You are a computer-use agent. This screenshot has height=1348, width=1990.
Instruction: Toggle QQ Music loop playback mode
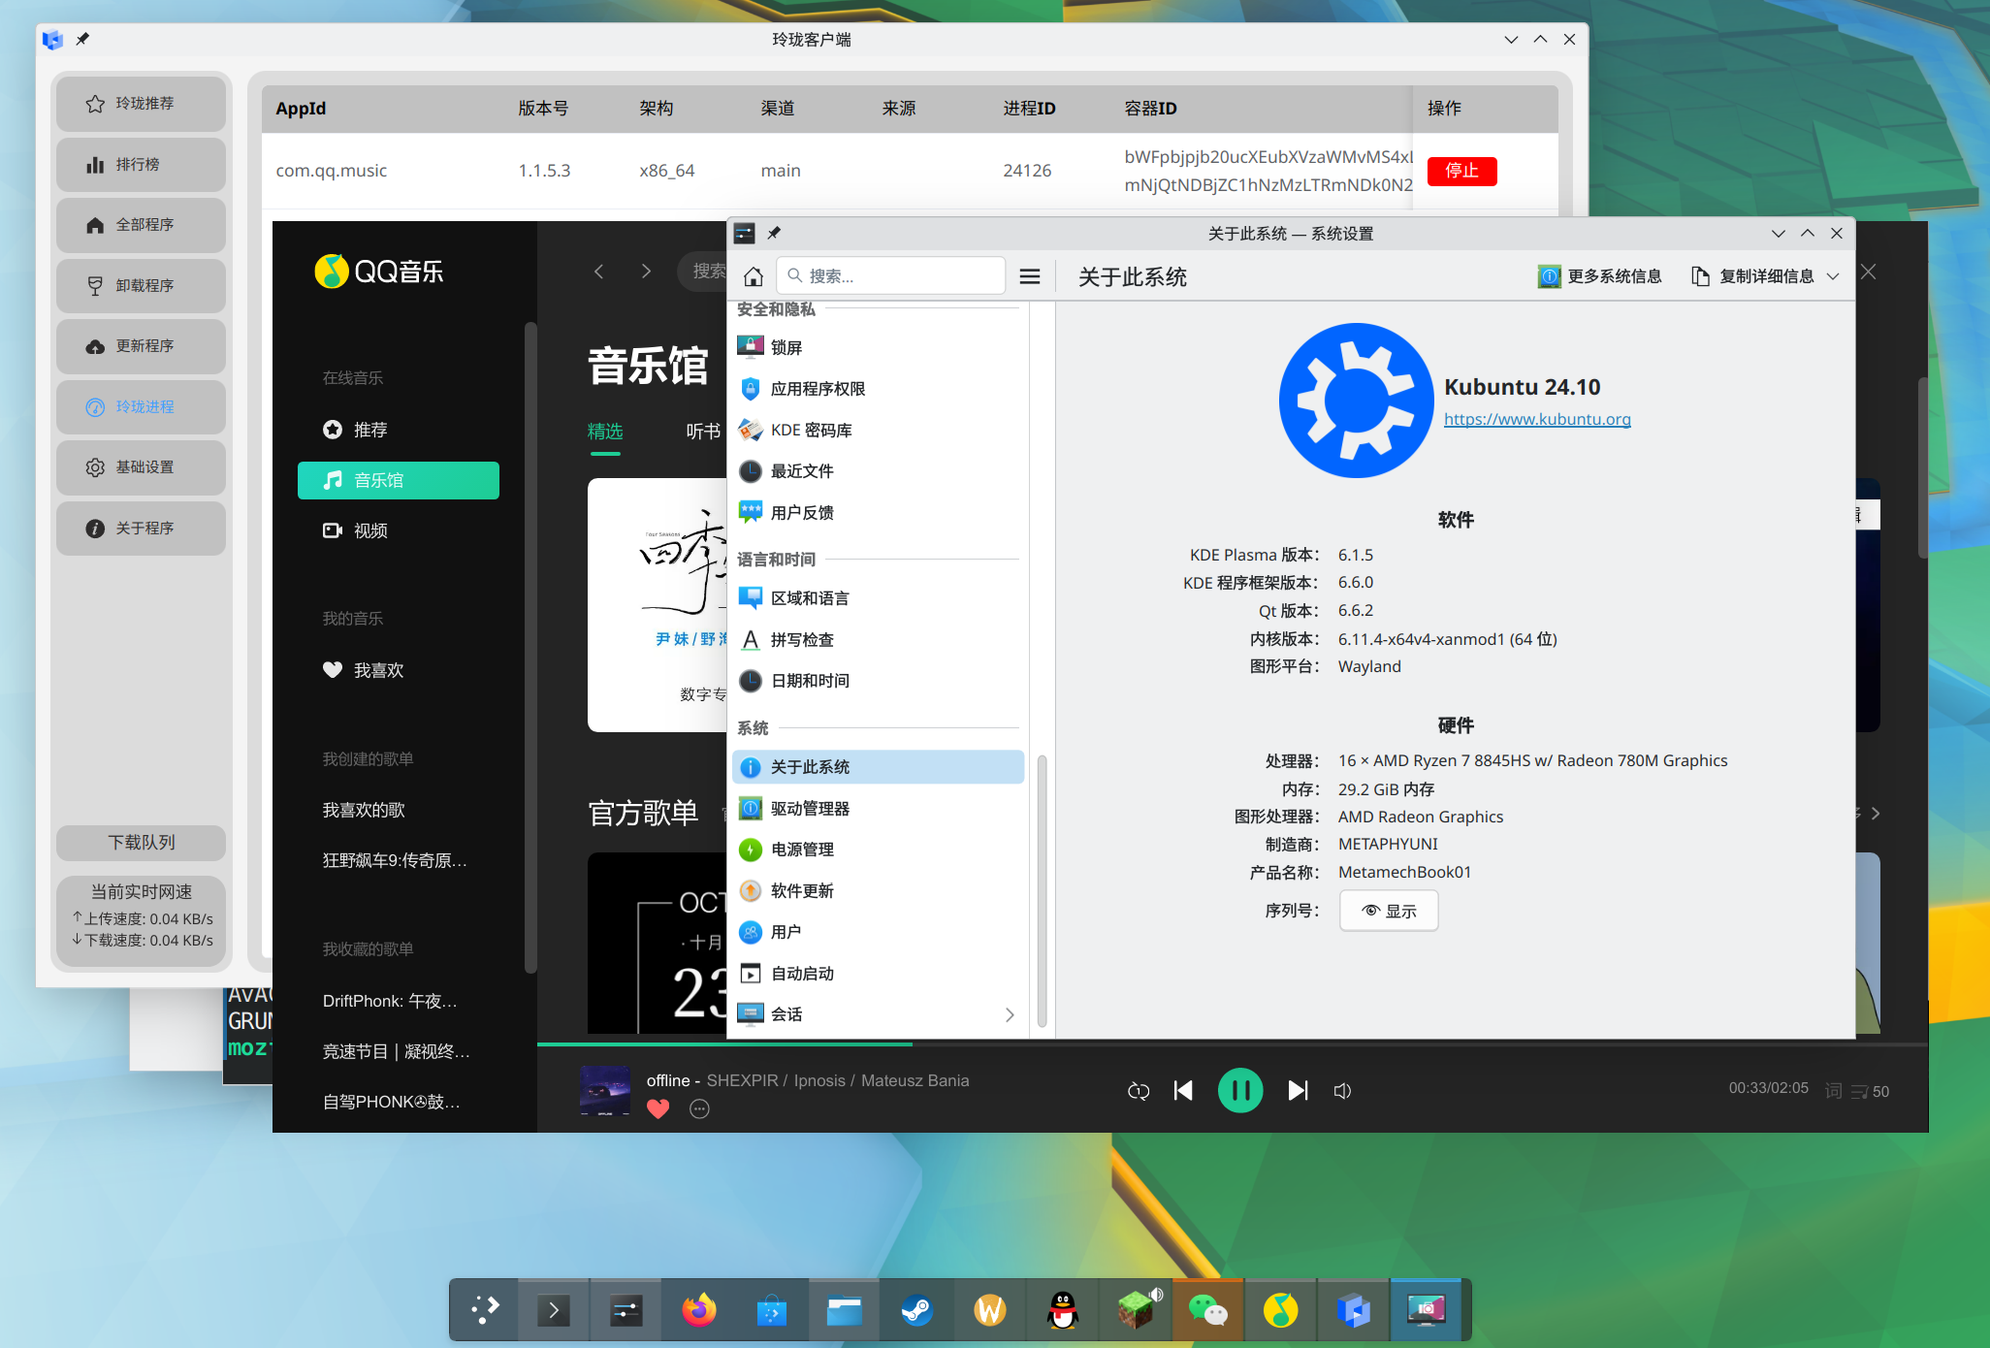click(x=1139, y=1091)
